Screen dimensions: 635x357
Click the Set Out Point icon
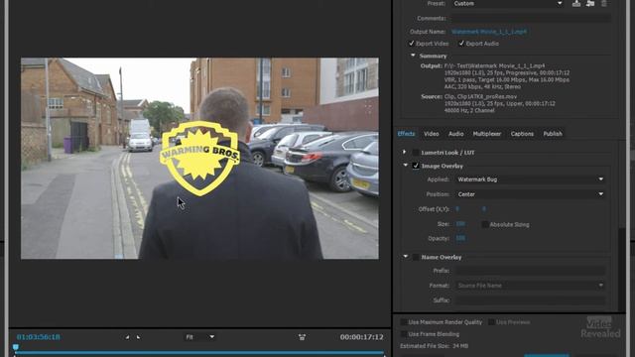139,337
